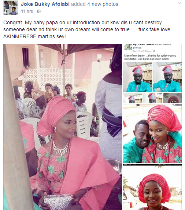Open the large photo of seated woman
This screenshot has width=185, height=210.
click(63, 127)
